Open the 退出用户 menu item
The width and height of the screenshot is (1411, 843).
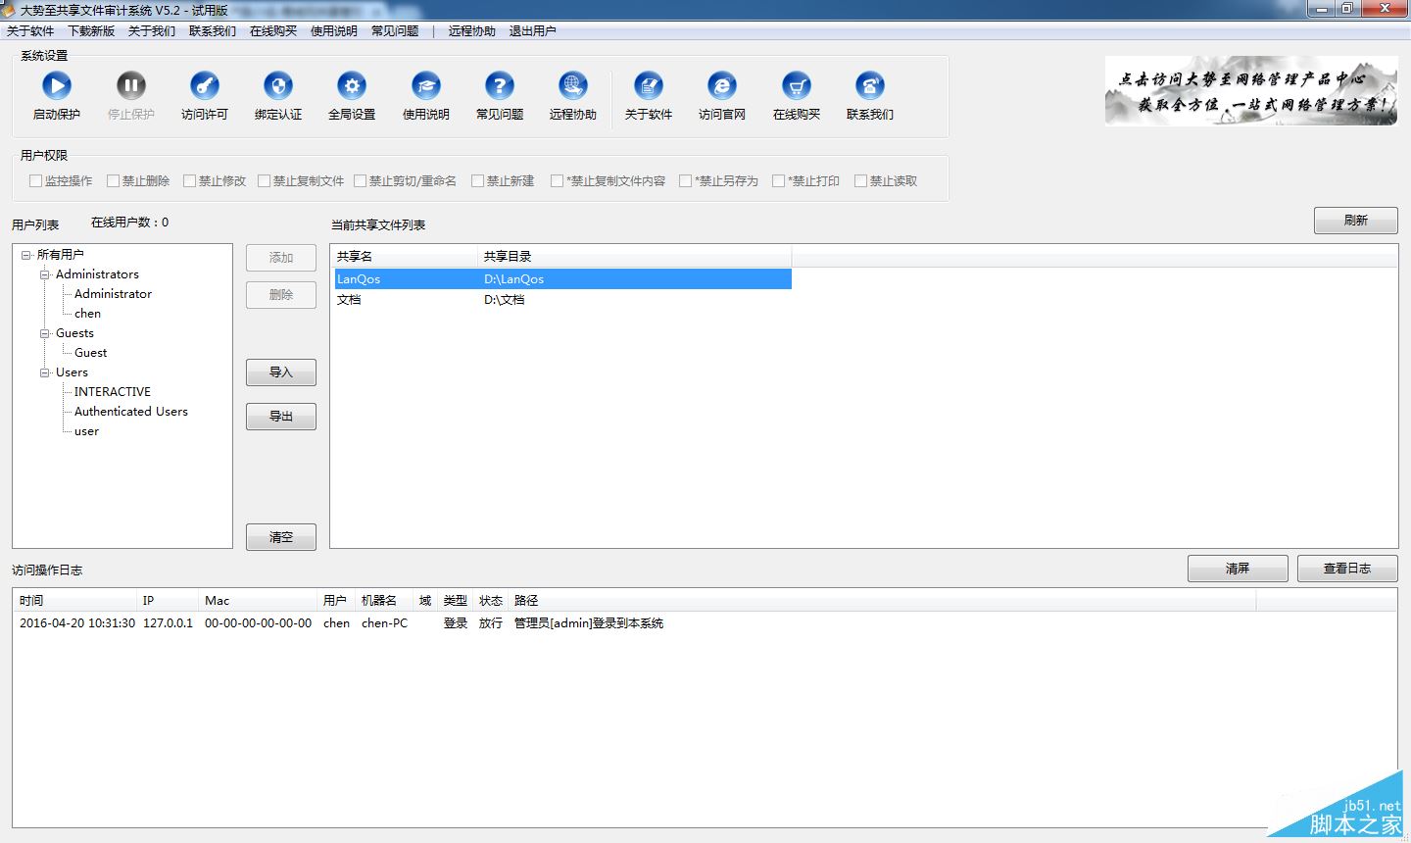532,31
